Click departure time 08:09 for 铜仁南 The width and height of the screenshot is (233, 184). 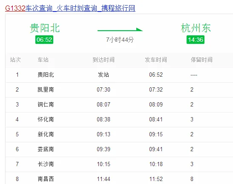point(156,104)
